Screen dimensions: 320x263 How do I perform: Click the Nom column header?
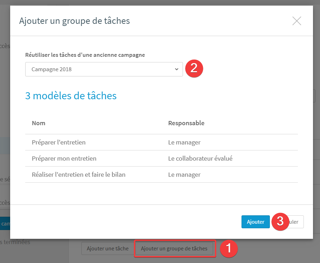click(39, 123)
